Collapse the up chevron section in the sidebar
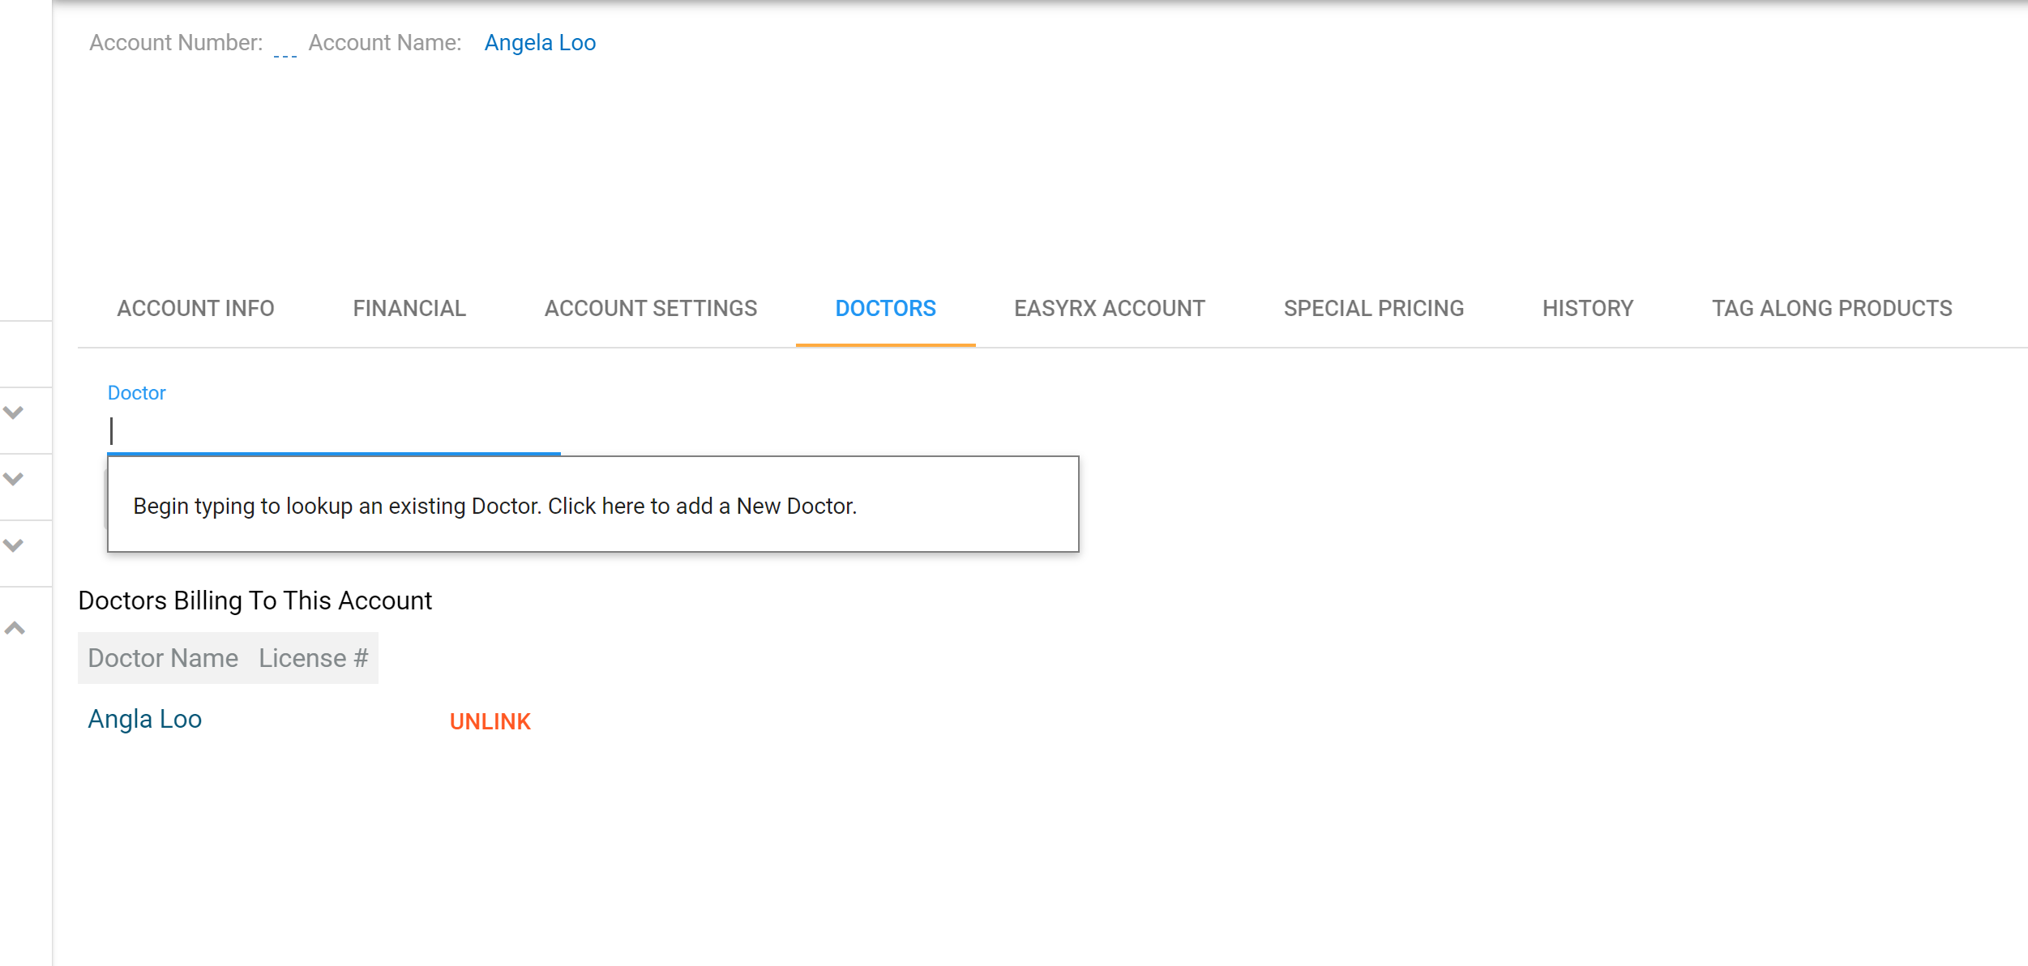 [x=14, y=628]
